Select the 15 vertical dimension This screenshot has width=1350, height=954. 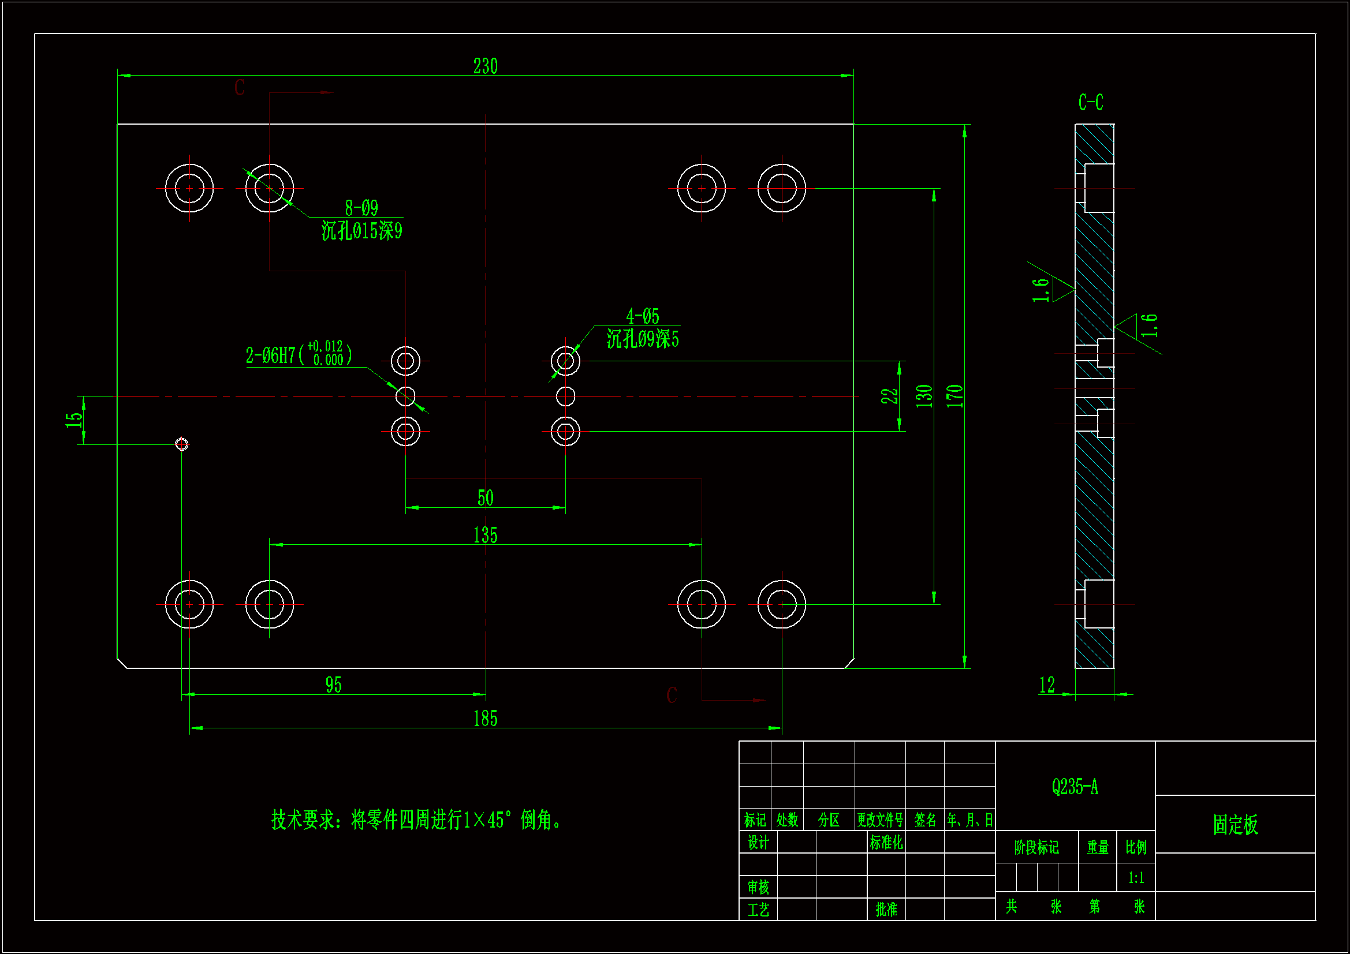pyautogui.click(x=73, y=420)
